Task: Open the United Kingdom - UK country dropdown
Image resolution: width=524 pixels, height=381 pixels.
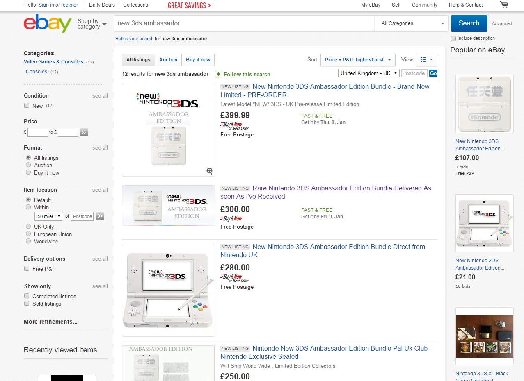Action: 369,73
